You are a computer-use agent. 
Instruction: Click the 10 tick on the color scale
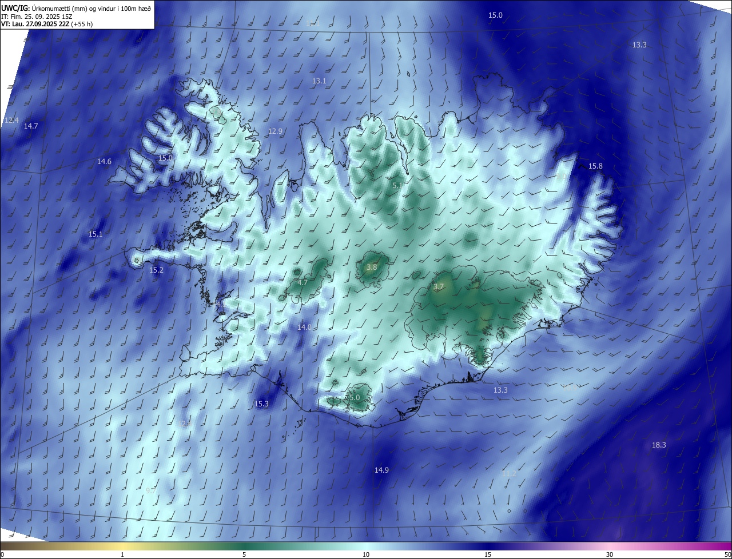(366, 555)
